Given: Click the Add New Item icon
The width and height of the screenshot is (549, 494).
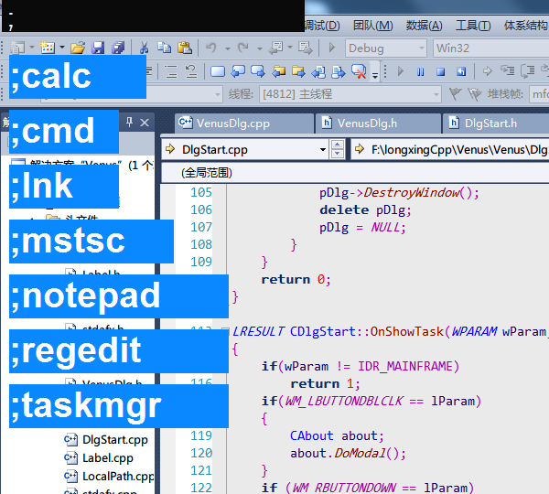Looking at the screenshot, I should (48, 48).
